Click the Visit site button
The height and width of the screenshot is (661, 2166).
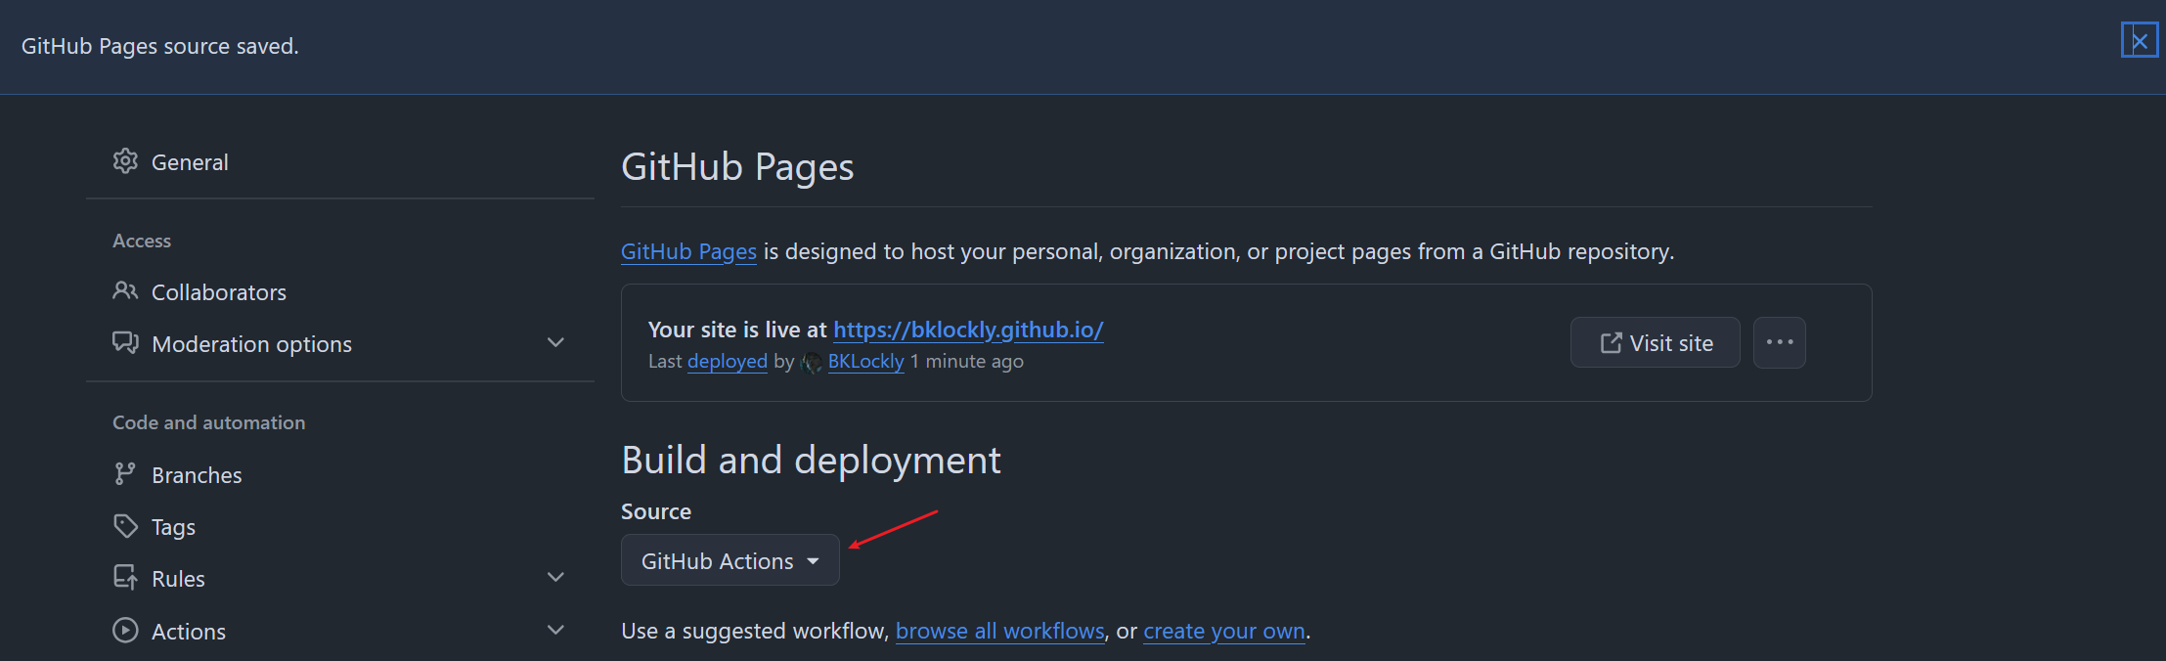click(x=1655, y=342)
